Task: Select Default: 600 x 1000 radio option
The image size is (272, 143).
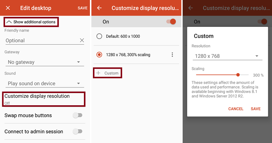Action: coord(99,36)
